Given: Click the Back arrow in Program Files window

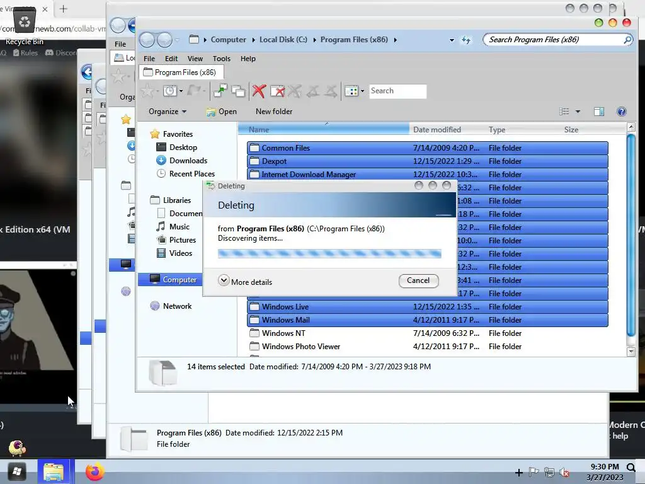Looking at the screenshot, I should (147, 40).
